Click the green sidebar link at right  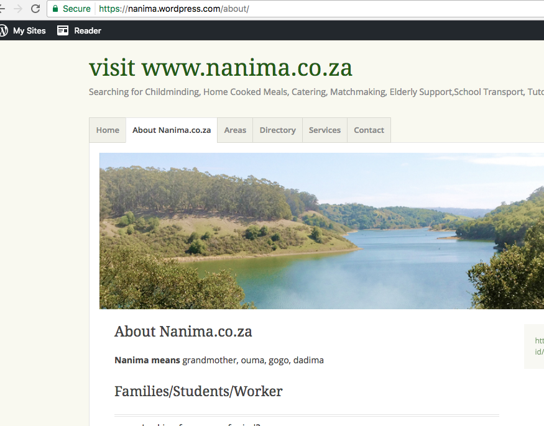tap(539, 346)
